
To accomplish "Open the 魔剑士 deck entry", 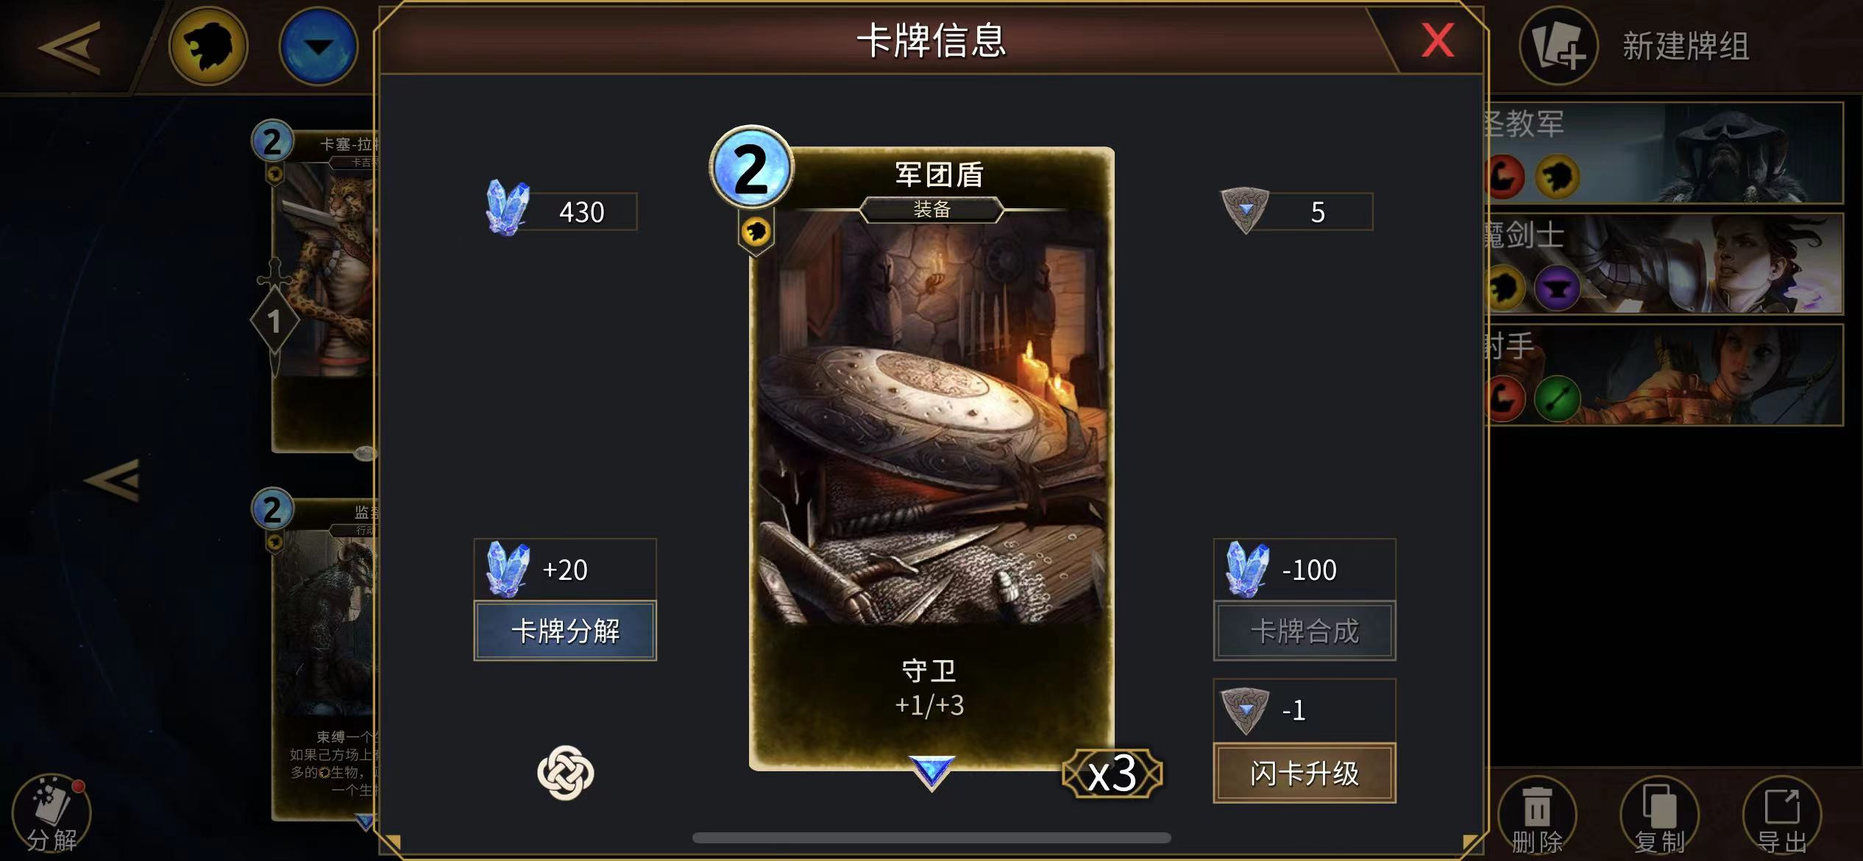I will [1664, 264].
